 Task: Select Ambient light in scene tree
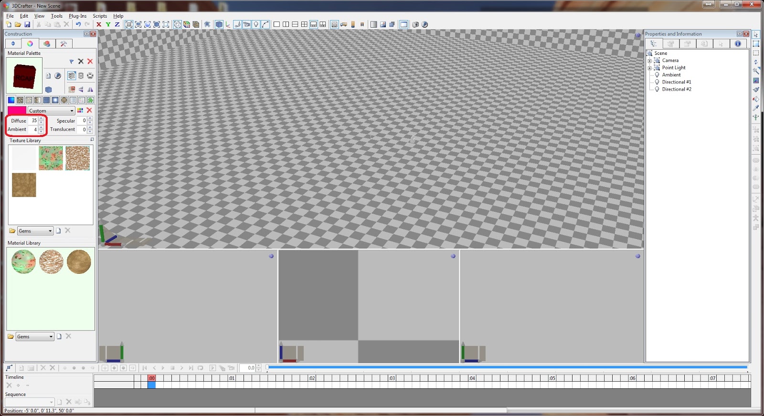coord(671,75)
